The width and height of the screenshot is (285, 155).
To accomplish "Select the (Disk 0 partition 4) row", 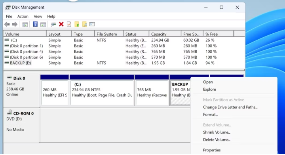I will (124, 52).
